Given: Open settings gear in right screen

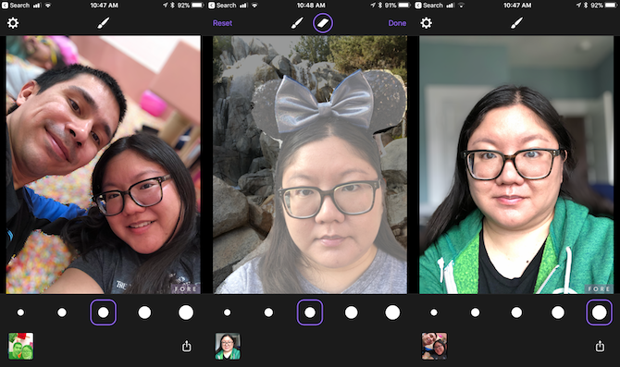Looking at the screenshot, I should pyautogui.click(x=427, y=23).
